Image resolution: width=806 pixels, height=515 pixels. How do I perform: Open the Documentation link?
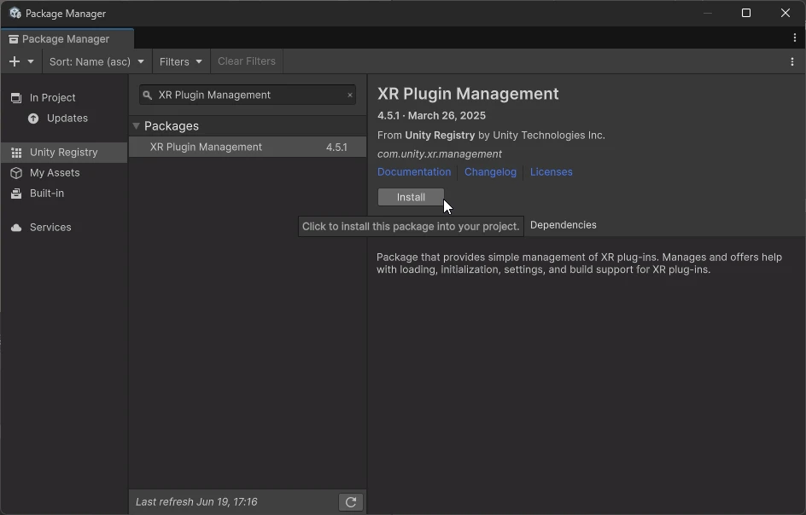pos(414,171)
